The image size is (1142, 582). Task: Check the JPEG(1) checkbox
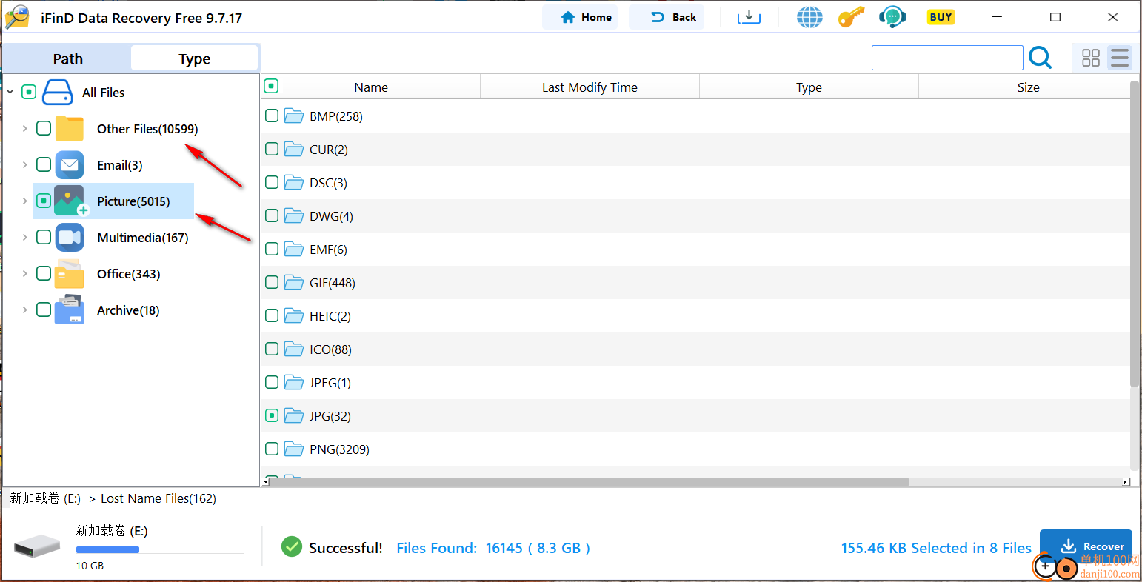pos(272,382)
